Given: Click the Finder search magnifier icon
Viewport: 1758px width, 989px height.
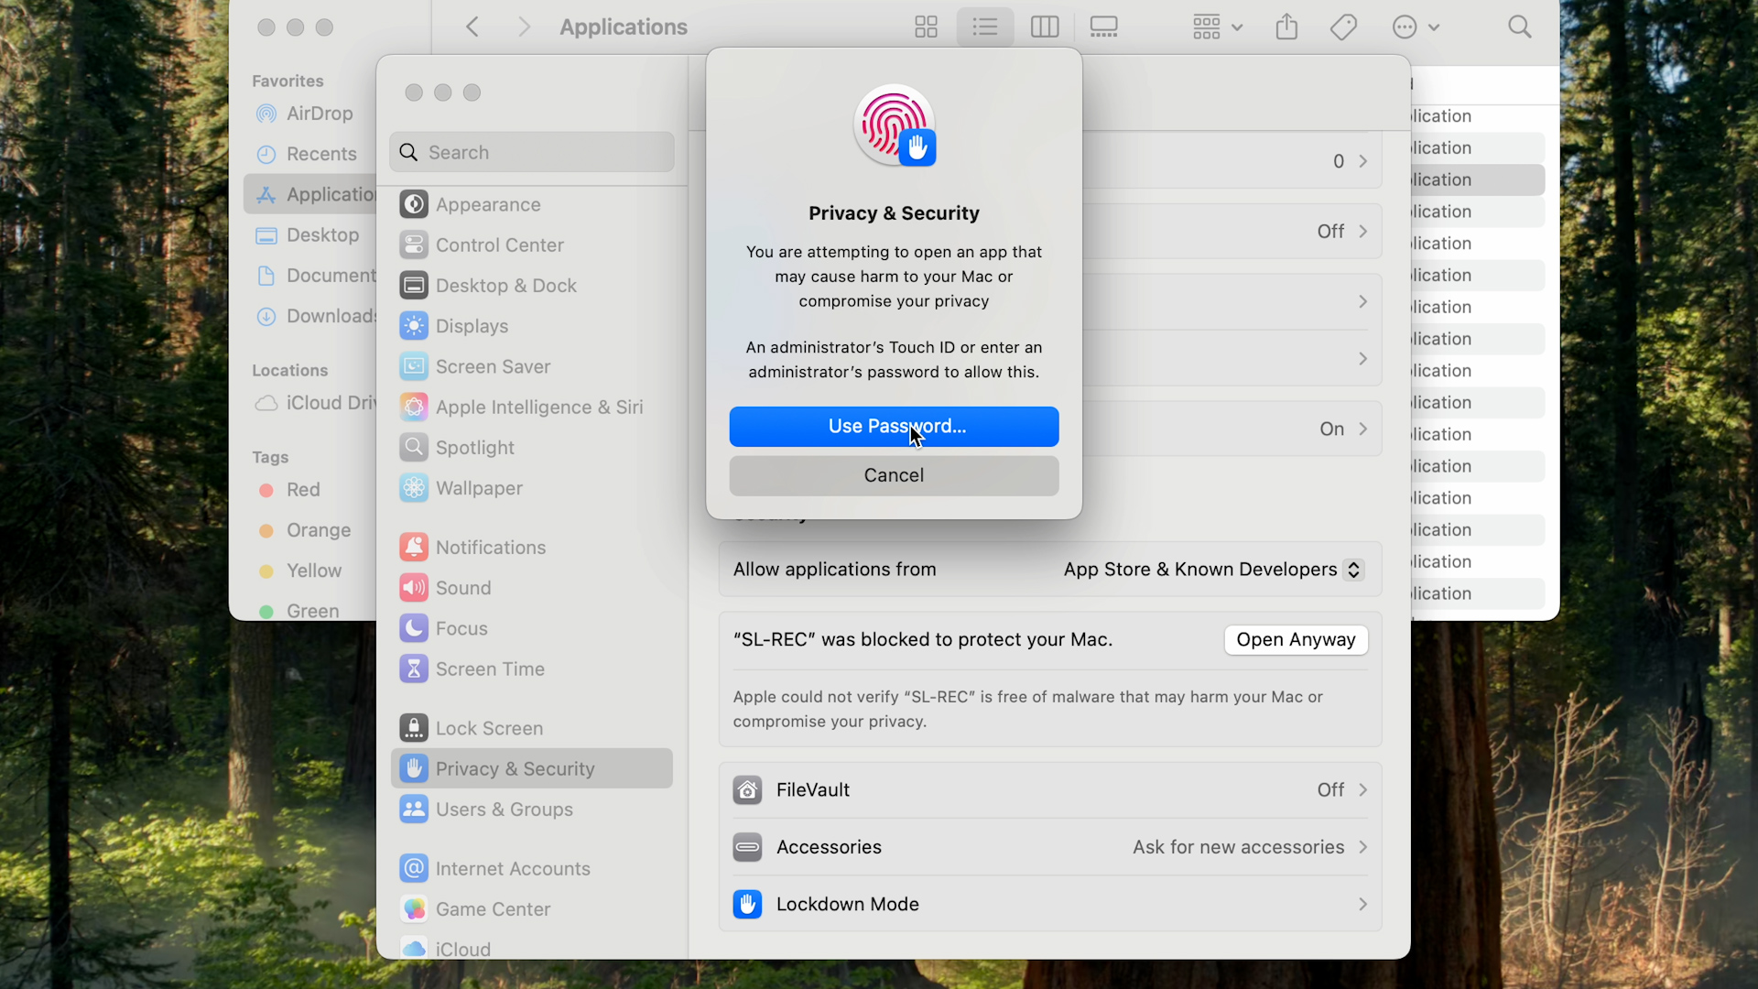Looking at the screenshot, I should (x=1520, y=27).
